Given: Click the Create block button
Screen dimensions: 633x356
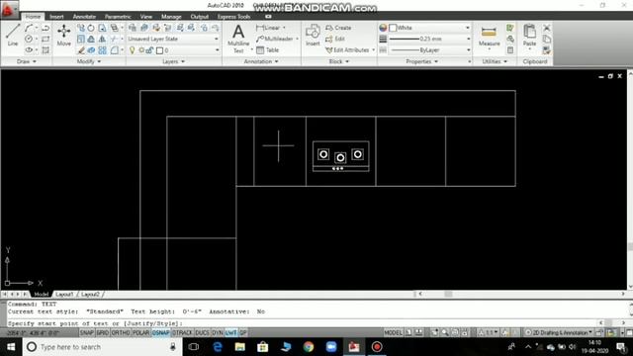Looking at the screenshot, I should (338, 28).
